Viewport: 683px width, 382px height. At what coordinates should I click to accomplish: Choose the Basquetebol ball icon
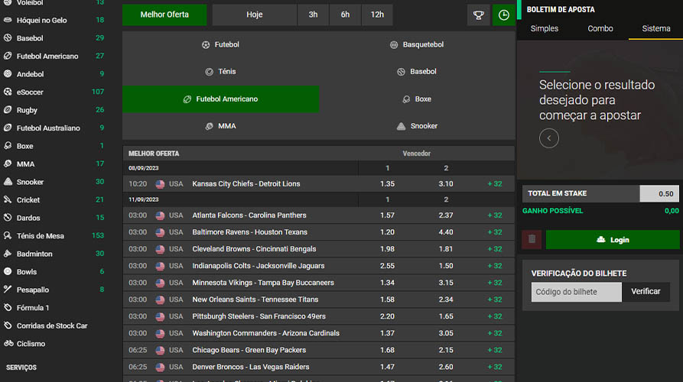[394, 45]
